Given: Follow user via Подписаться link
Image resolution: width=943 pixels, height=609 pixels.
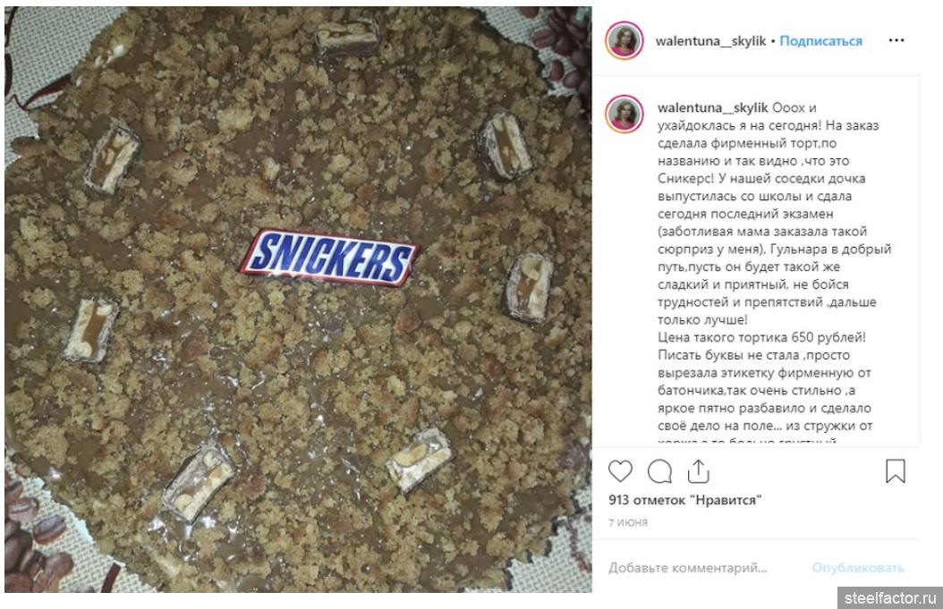Looking at the screenshot, I should 820,41.
